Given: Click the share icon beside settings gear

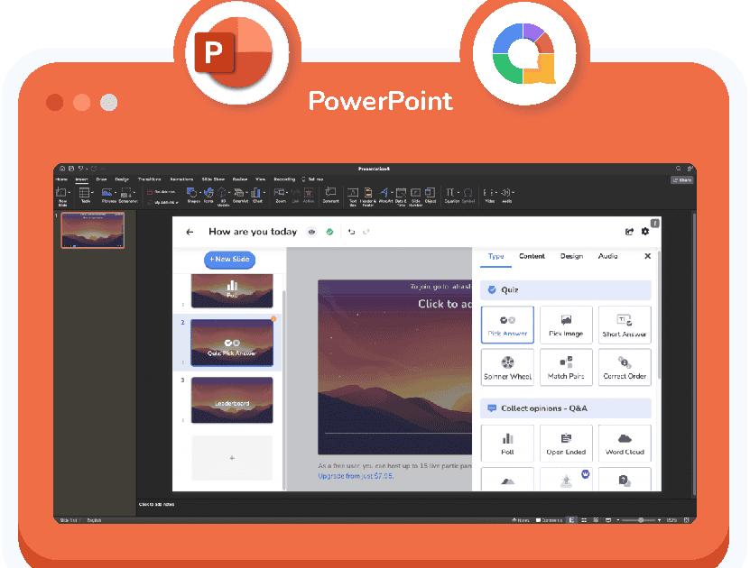Looking at the screenshot, I should (629, 232).
